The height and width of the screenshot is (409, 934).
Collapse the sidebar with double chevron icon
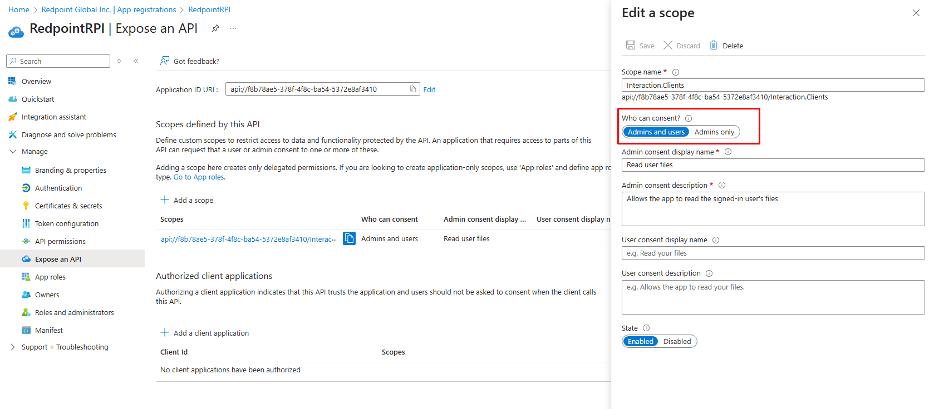coord(136,61)
